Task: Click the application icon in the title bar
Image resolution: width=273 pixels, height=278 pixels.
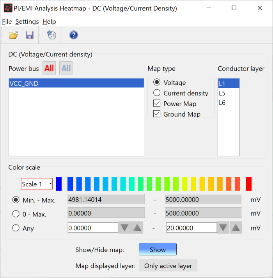Action: 8,8
